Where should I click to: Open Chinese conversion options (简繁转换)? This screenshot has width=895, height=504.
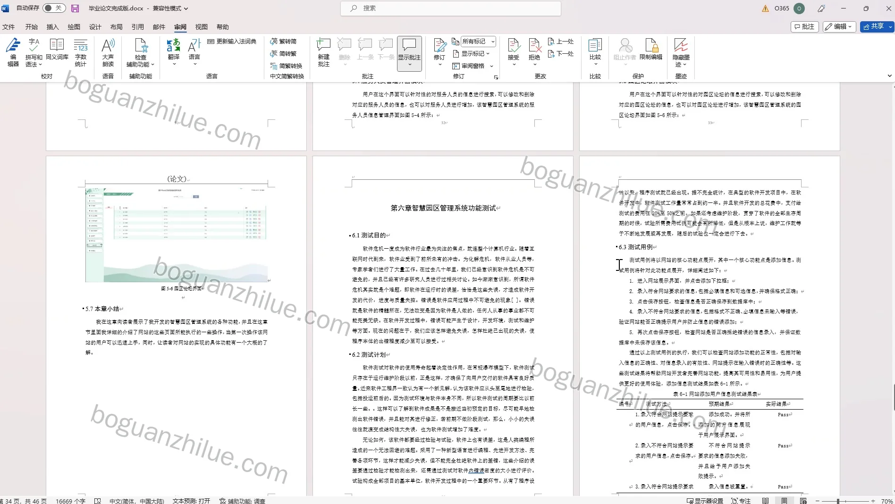pos(286,66)
